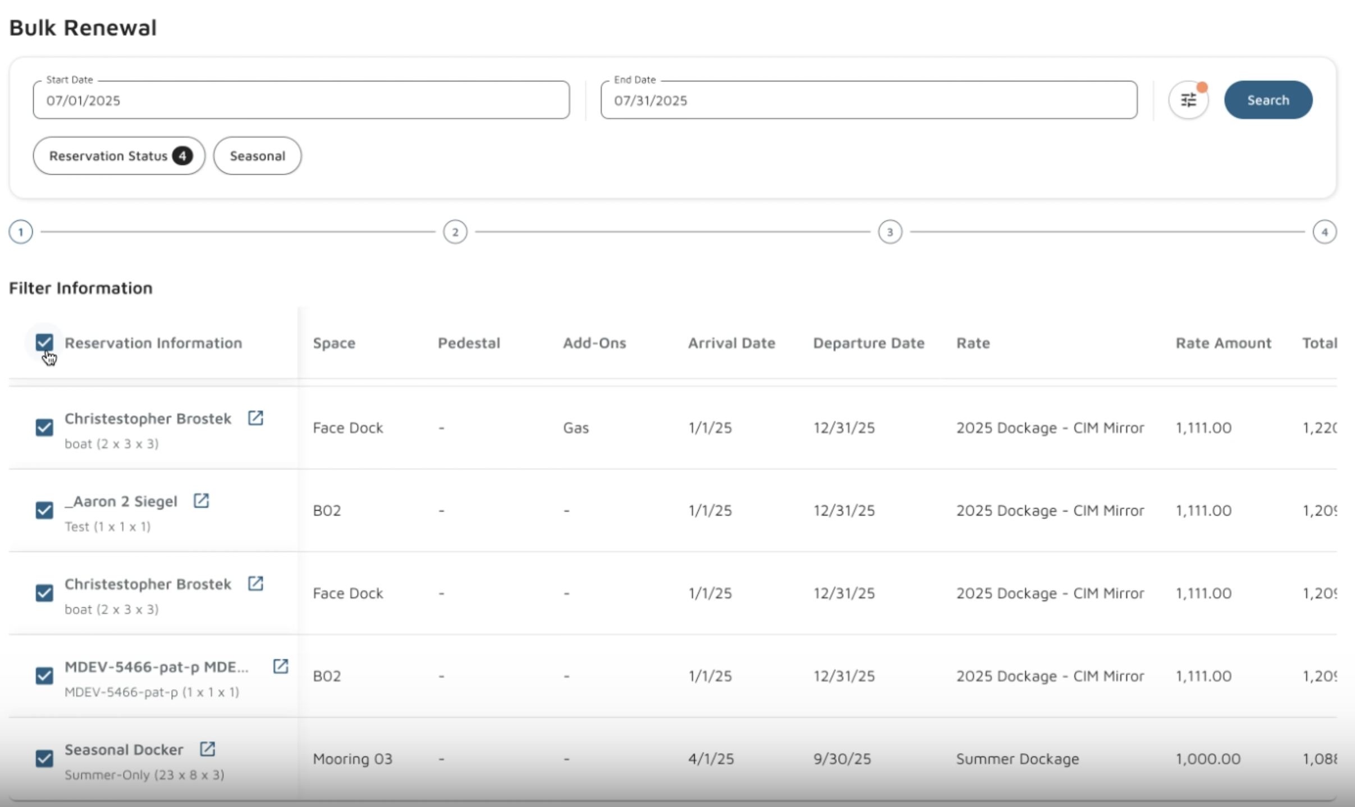
Task: Click the Rate Amount column header
Action: (1223, 343)
